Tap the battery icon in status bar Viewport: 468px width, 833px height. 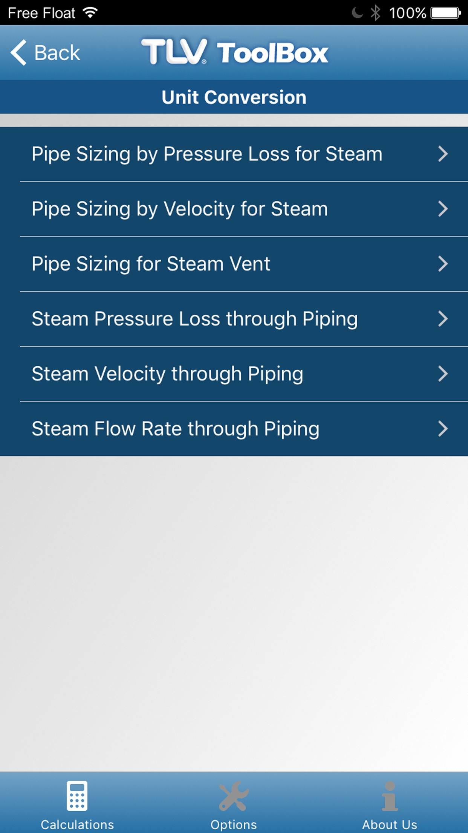tap(445, 13)
